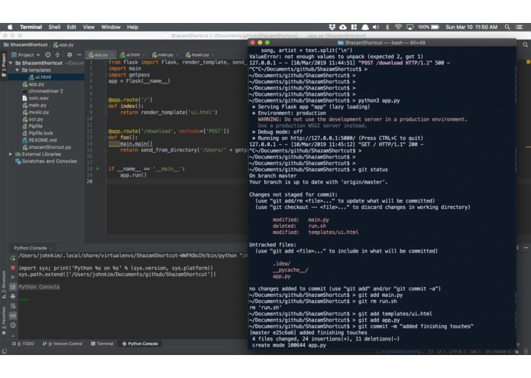Click the battery icon in menu bar
The image size is (531, 378).
[435, 27]
